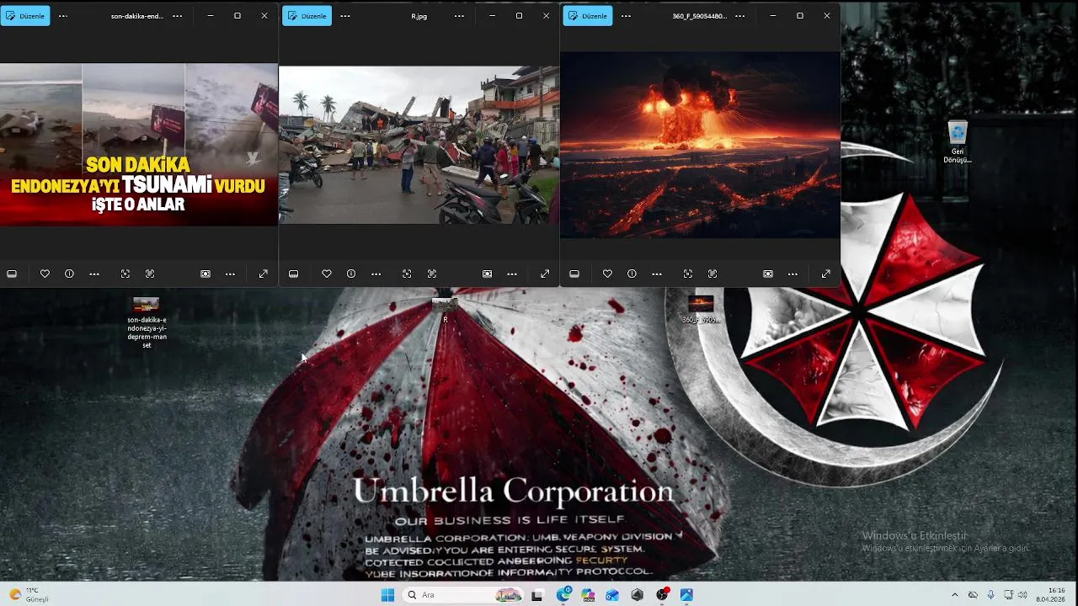Select the 360_F image file on desktop

pos(701,310)
